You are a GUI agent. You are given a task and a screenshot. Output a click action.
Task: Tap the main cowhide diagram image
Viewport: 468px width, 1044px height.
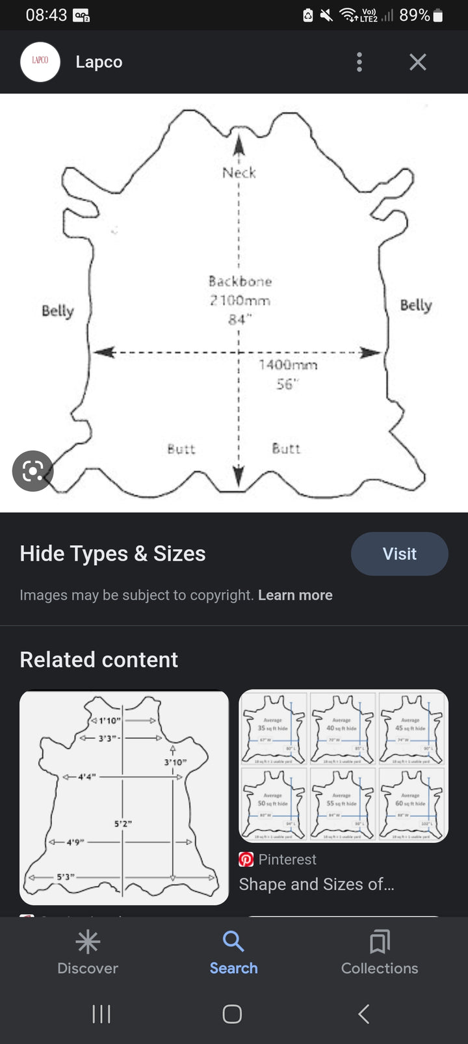click(x=234, y=302)
